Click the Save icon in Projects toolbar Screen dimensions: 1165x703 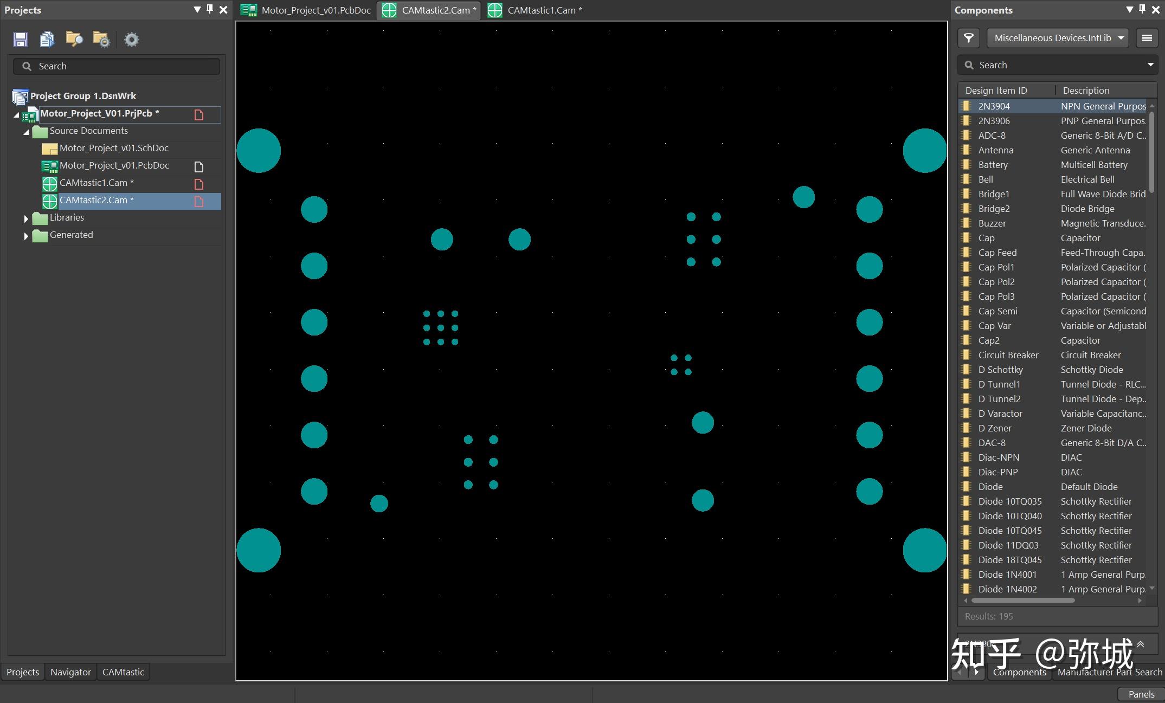pos(21,39)
